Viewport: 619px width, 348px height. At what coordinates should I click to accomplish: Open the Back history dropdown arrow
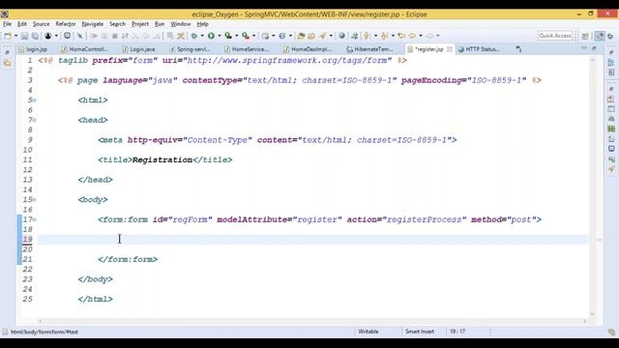[x=421, y=36]
